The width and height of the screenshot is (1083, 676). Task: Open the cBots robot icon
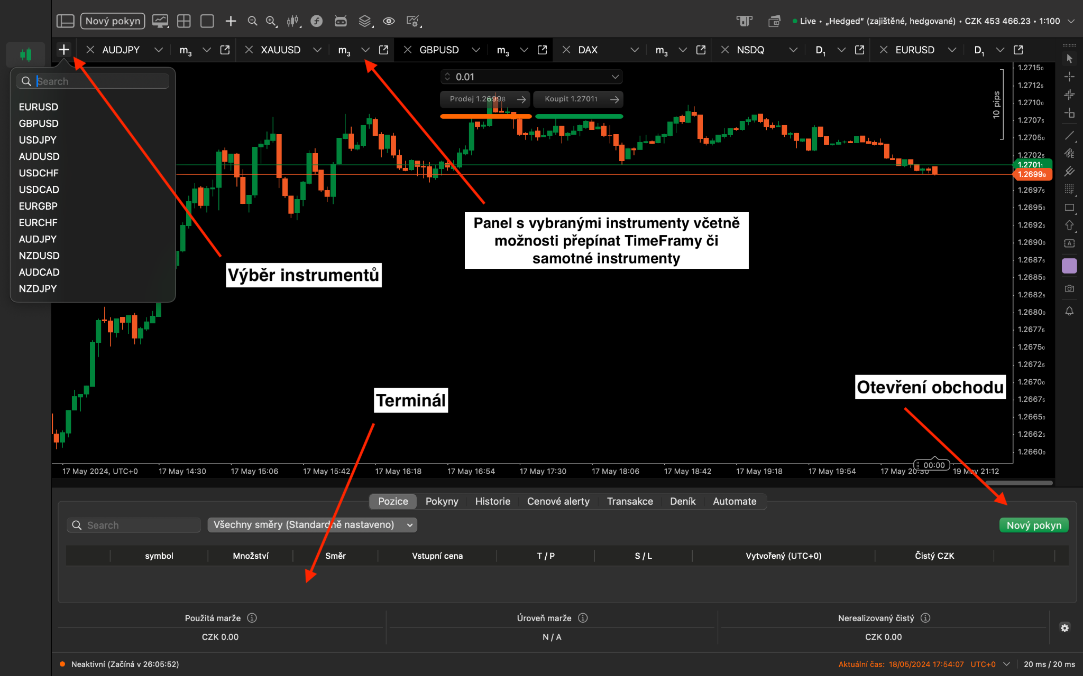coord(341,21)
